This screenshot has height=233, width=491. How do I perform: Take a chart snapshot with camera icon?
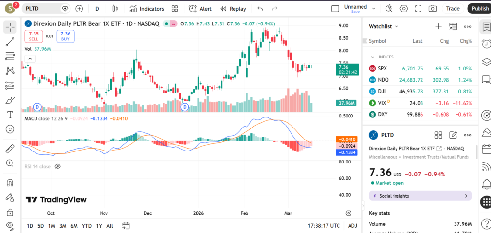click(433, 9)
